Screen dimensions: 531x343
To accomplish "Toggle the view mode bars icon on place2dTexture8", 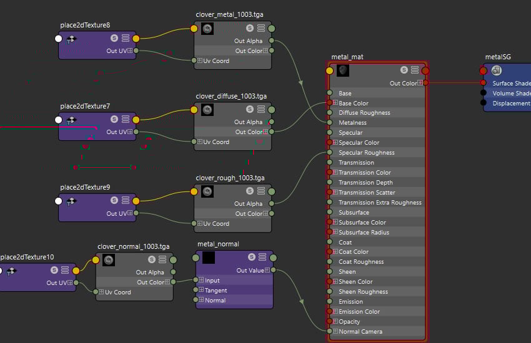I will point(126,38).
